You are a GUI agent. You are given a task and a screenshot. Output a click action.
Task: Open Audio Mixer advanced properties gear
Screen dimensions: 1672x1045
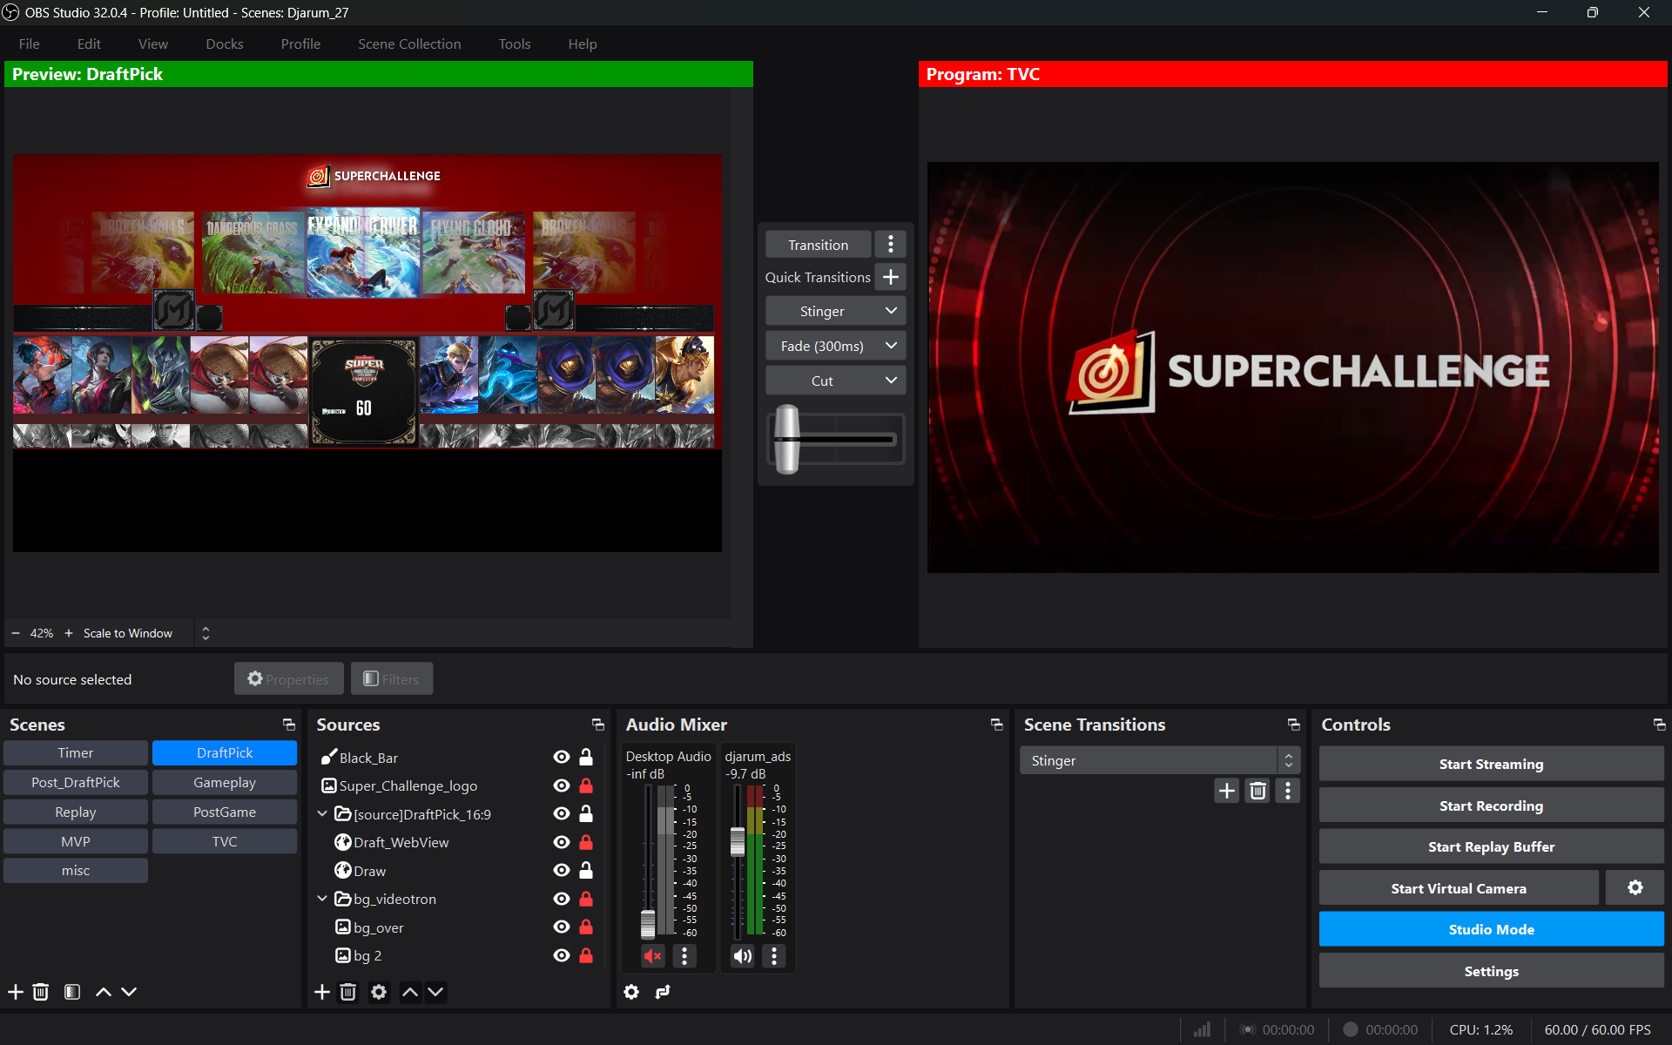[x=631, y=992]
